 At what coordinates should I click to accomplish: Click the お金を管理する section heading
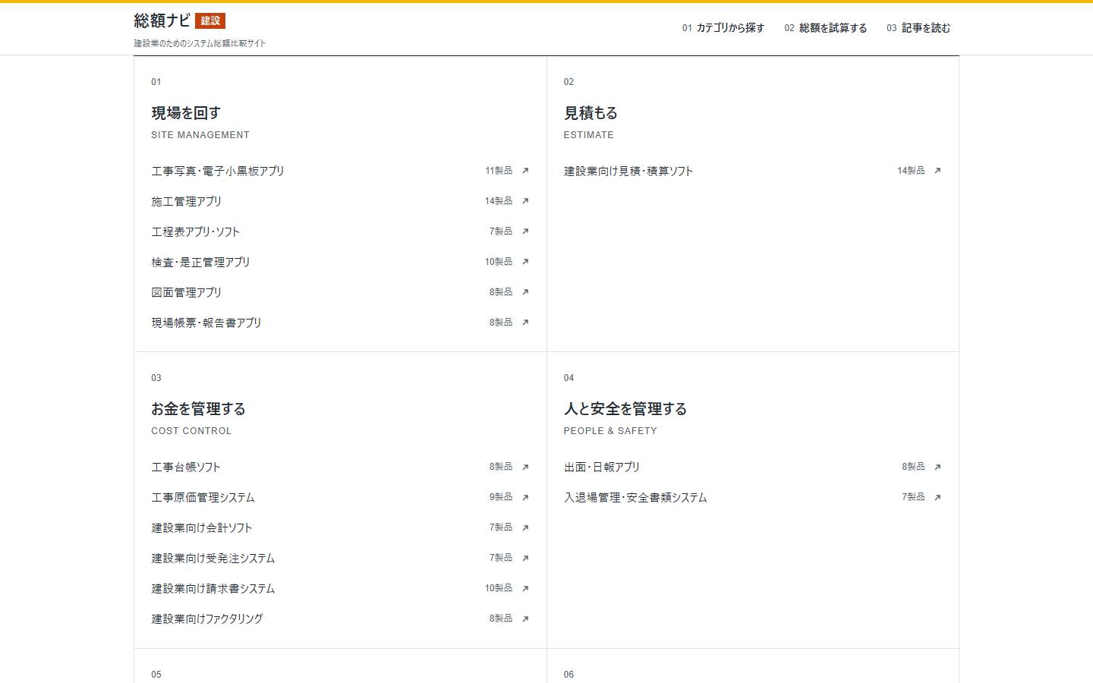[x=198, y=409]
